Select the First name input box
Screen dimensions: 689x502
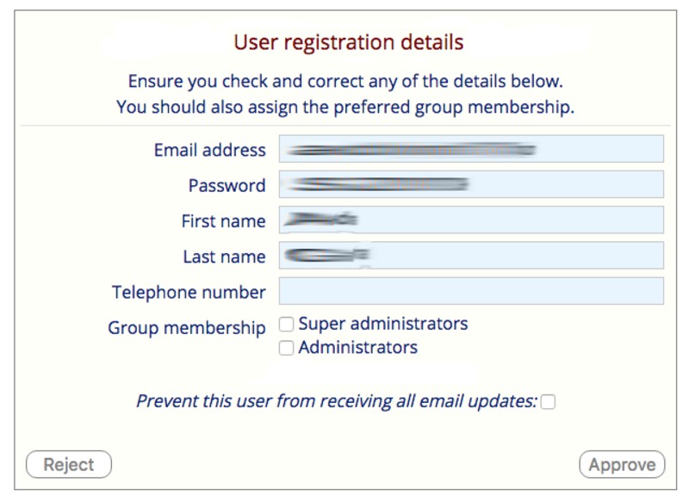tap(471, 220)
